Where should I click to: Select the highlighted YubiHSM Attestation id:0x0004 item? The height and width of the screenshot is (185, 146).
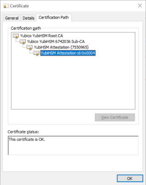pos(68,53)
